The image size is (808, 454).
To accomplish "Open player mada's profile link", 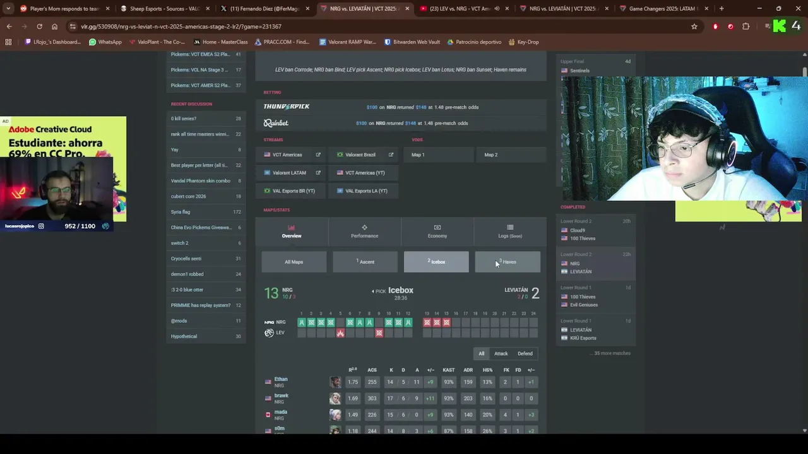I will click(x=281, y=412).
